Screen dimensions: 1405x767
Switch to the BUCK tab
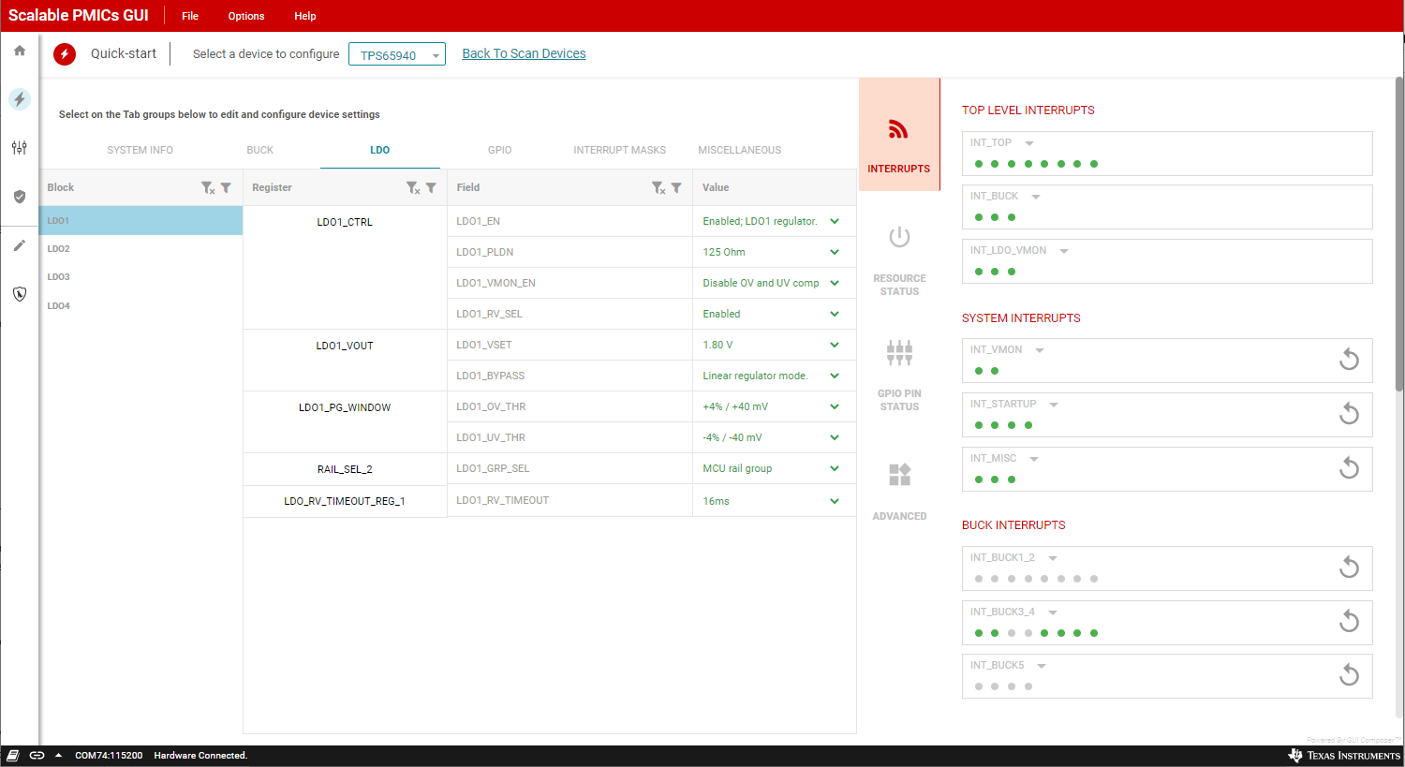(x=260, y=150)
